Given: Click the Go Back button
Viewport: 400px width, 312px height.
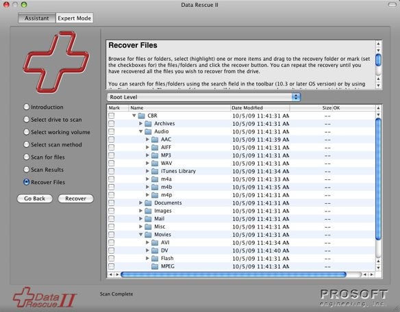Looking at the screenshot, I should click(35, 198).
